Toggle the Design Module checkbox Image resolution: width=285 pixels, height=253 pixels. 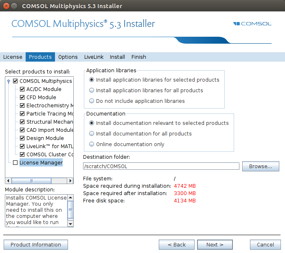[22, 138]
